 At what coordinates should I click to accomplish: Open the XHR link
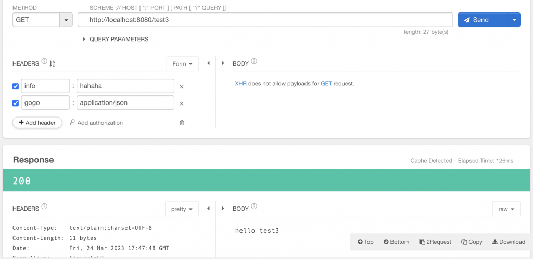point(240,84)
